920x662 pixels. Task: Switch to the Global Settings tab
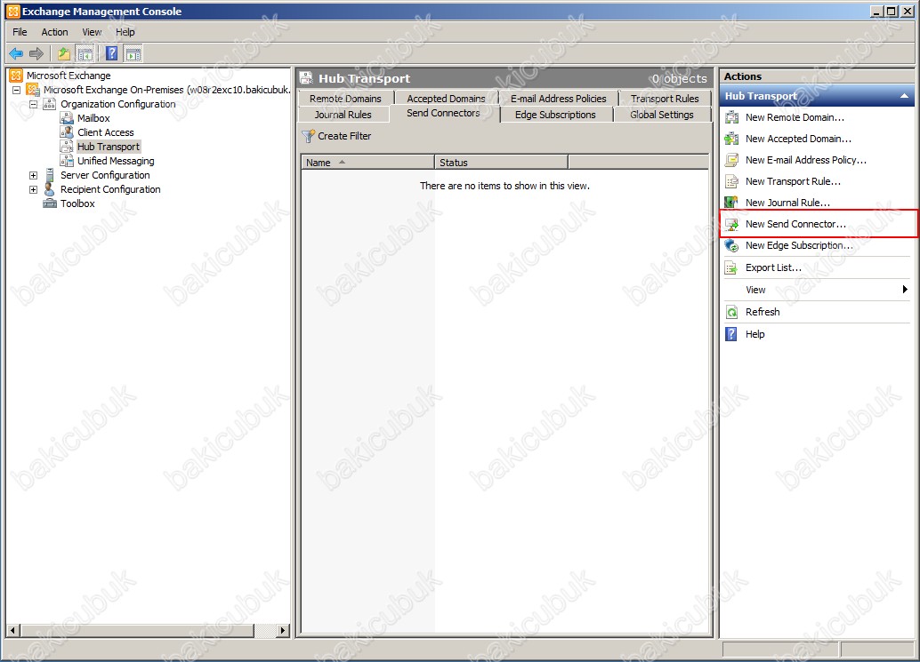pyautogui.click(x=662, y=115)
